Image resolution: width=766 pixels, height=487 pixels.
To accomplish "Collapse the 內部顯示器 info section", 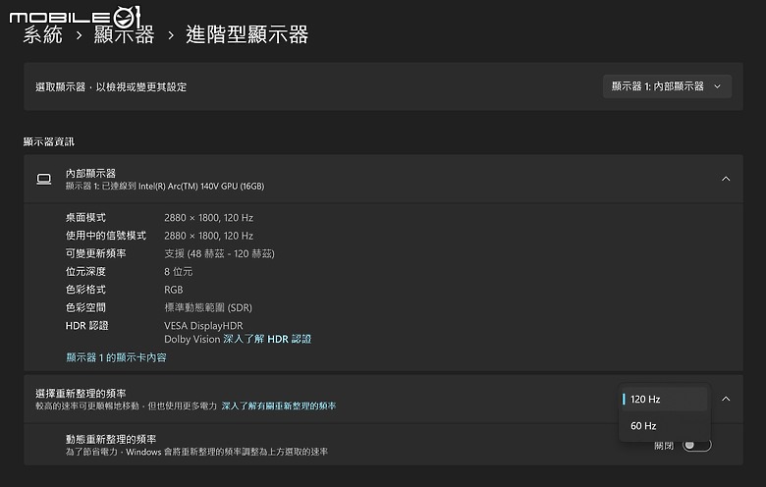I will (726, 179).
